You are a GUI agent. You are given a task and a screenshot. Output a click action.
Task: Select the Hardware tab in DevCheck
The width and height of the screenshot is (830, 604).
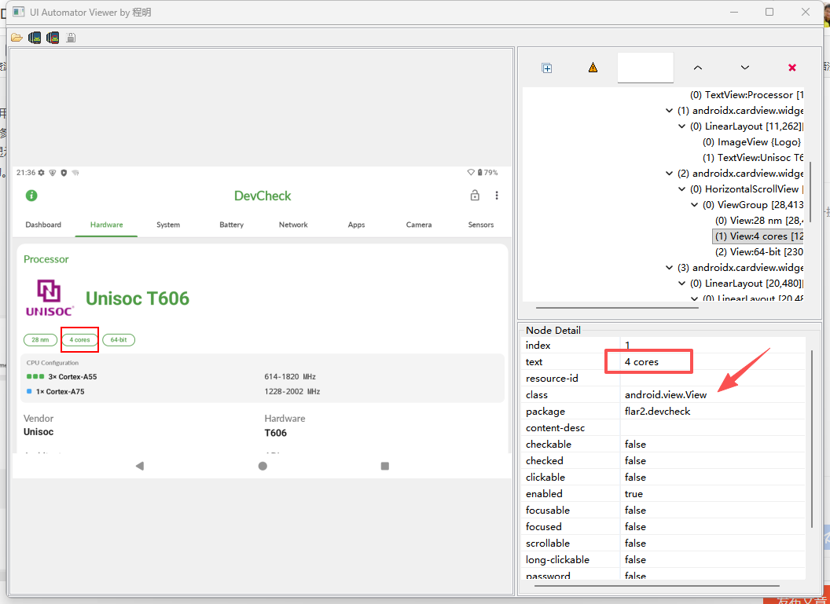pyautogui.click(x=106, y=225)
